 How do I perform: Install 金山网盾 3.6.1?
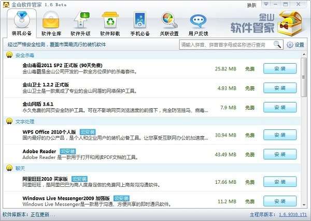point(280,107)
